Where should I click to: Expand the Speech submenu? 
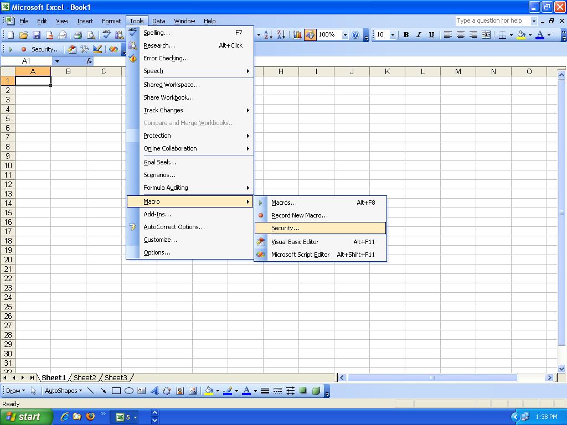pyautogui.click(x=189, y=71)
